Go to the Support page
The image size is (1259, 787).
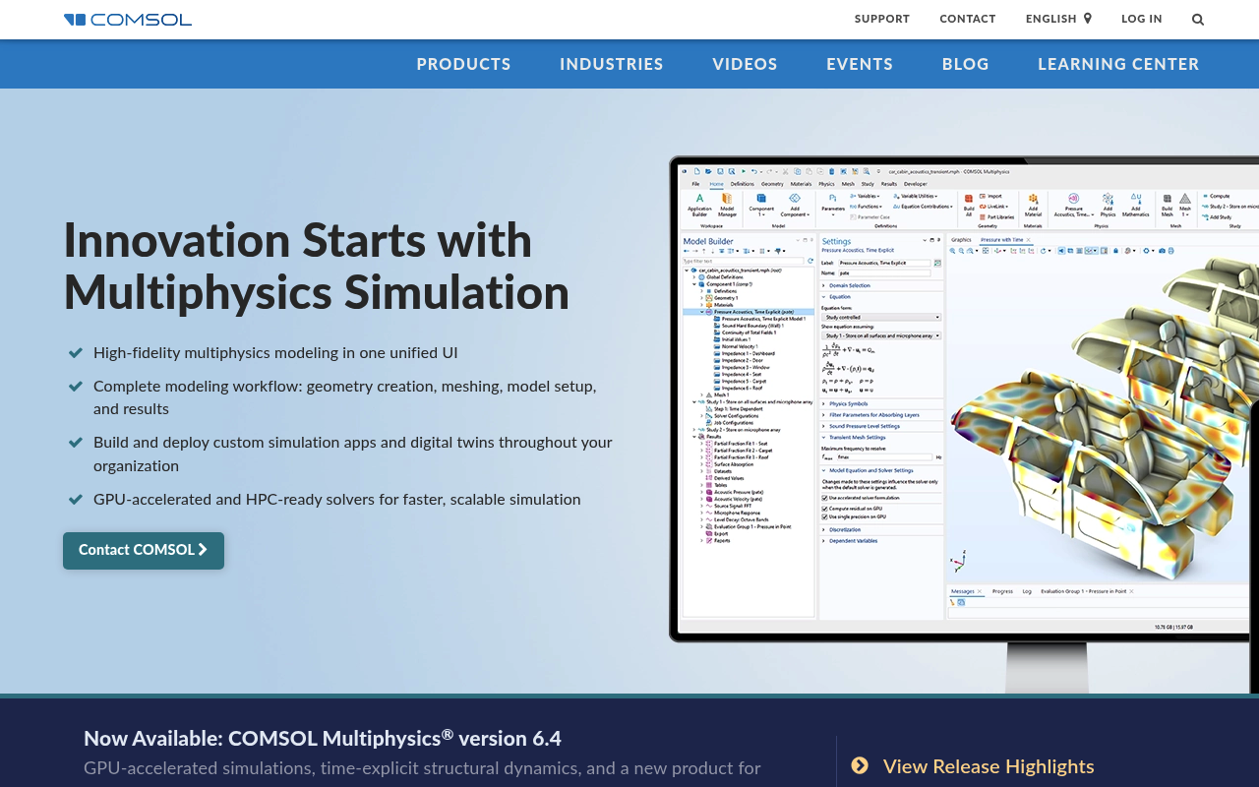882,19
